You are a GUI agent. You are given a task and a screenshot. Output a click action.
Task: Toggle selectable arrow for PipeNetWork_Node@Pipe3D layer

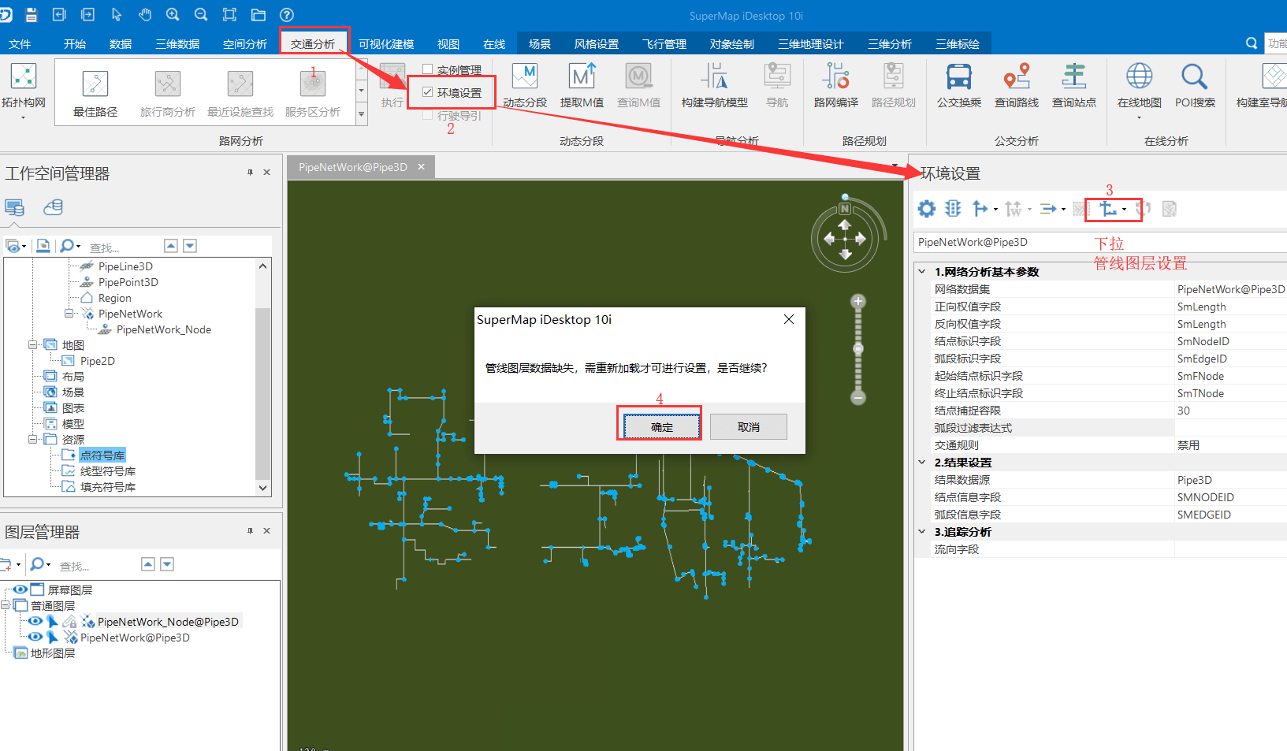tap(53, 622)
